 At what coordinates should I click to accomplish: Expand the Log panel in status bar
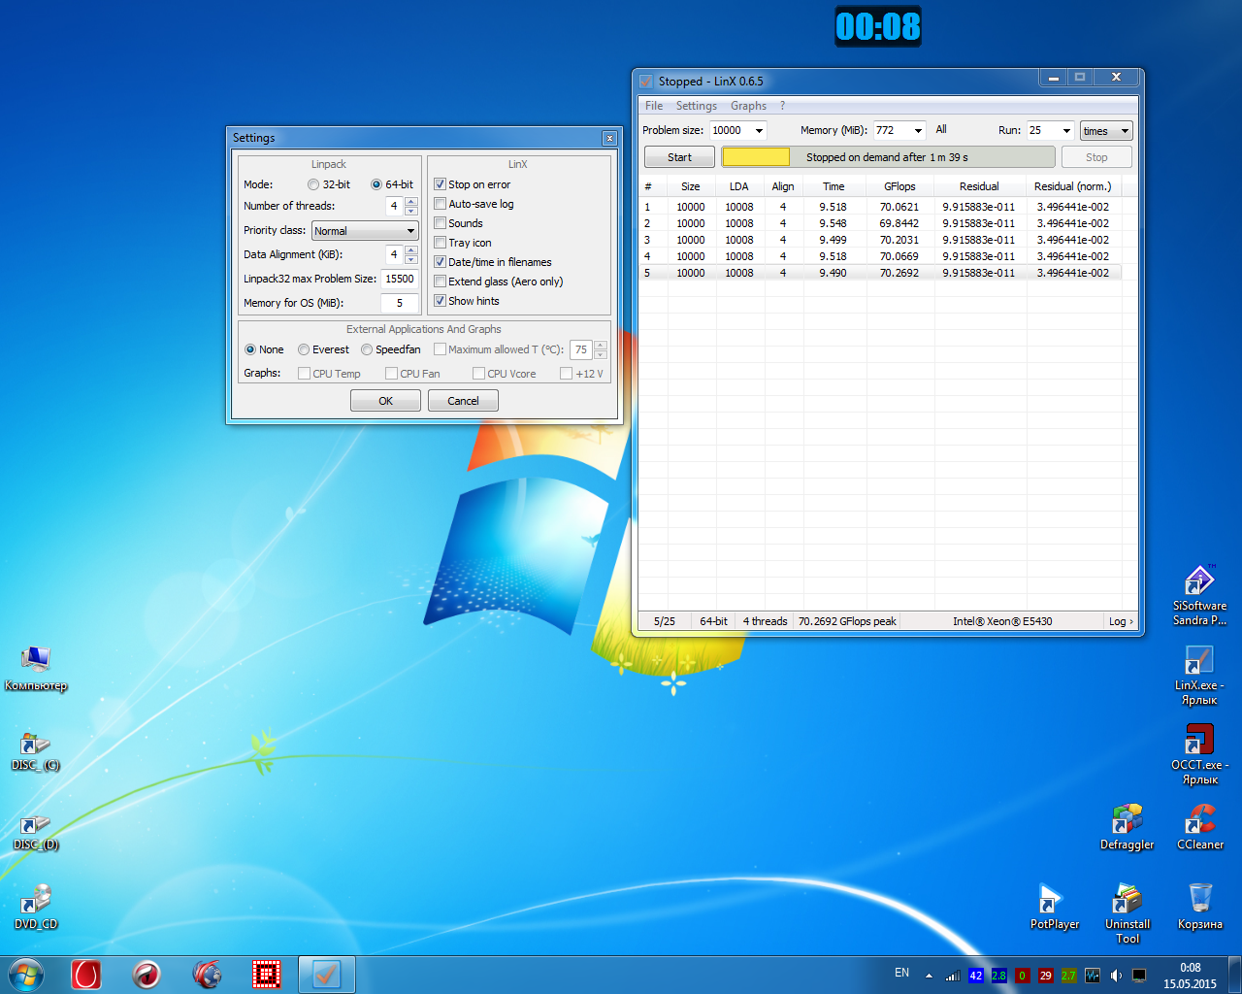click(x=1121, y=621)
